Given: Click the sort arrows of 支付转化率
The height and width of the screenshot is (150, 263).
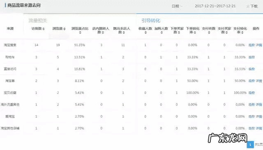Looking at the screenshot, I should click(x=242, y=32).
